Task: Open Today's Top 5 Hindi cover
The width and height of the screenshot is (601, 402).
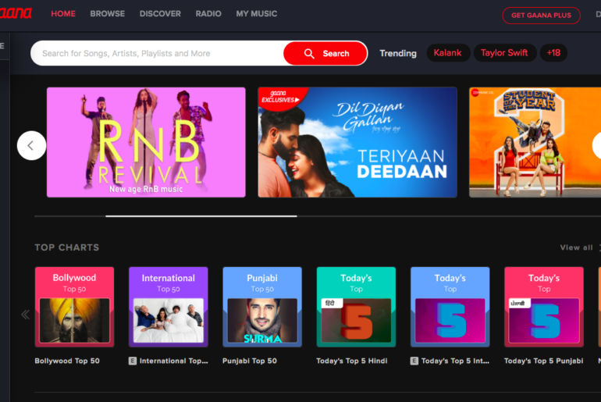Action: pos(356,307)
